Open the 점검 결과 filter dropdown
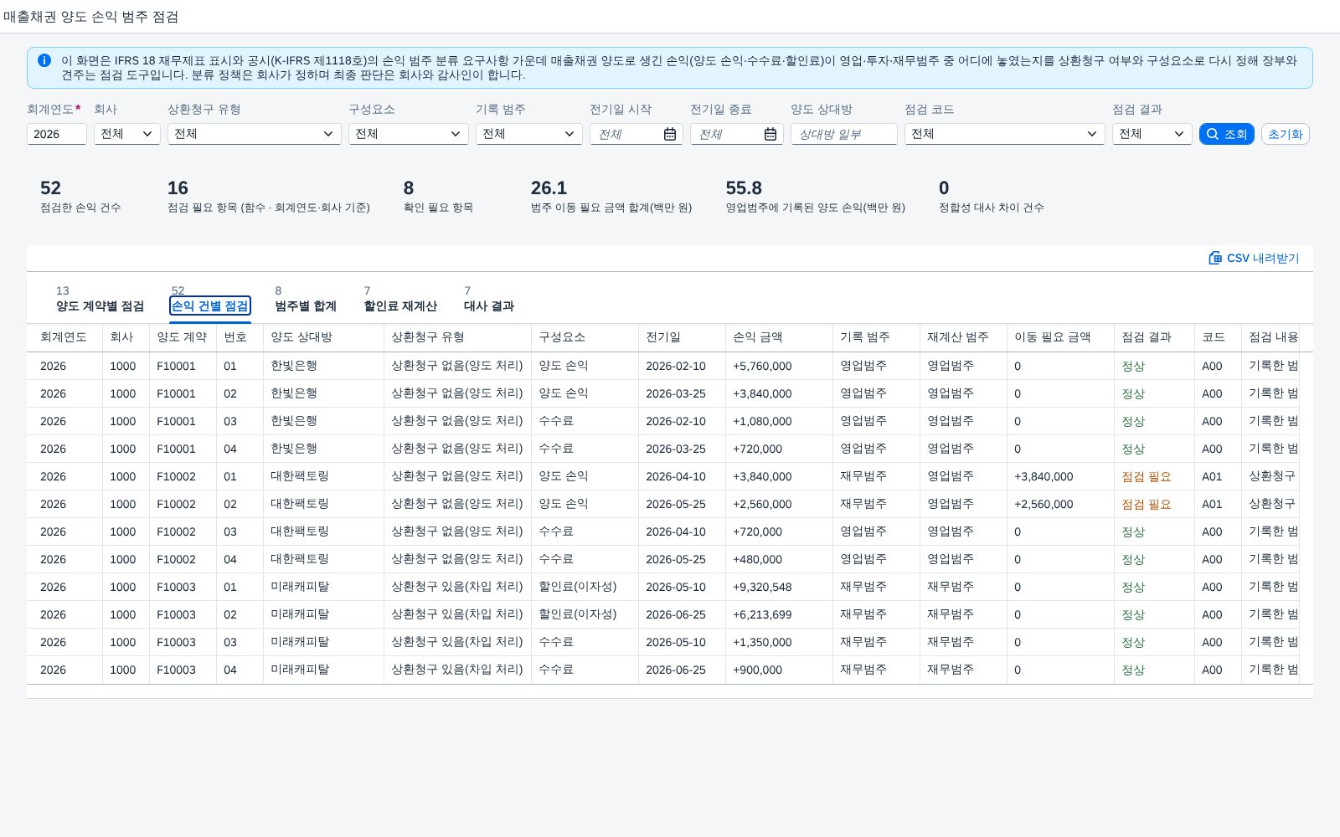Image resolution: width=1340 pixels, height=837 pixels. point(1152,134)
